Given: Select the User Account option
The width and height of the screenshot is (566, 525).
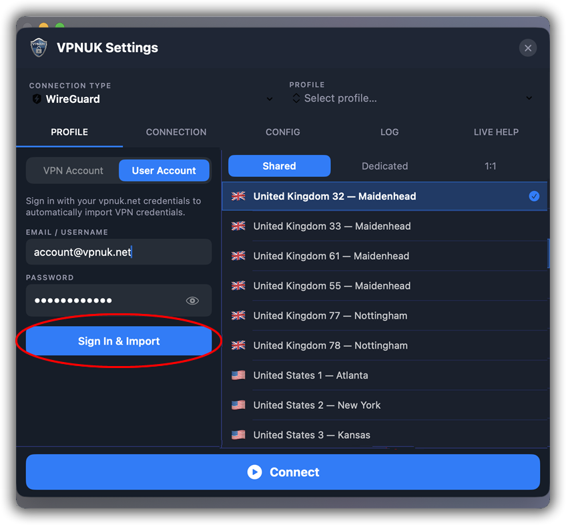Looking at the screenshot, I should click(x=164, y=170).
